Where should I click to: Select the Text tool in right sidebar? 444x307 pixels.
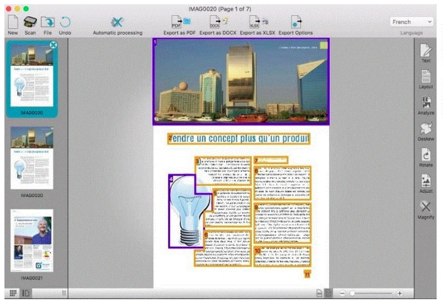(426, 53)
